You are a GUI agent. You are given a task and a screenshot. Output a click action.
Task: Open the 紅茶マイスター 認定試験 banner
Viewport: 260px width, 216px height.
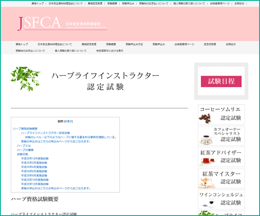coord(221,178)
